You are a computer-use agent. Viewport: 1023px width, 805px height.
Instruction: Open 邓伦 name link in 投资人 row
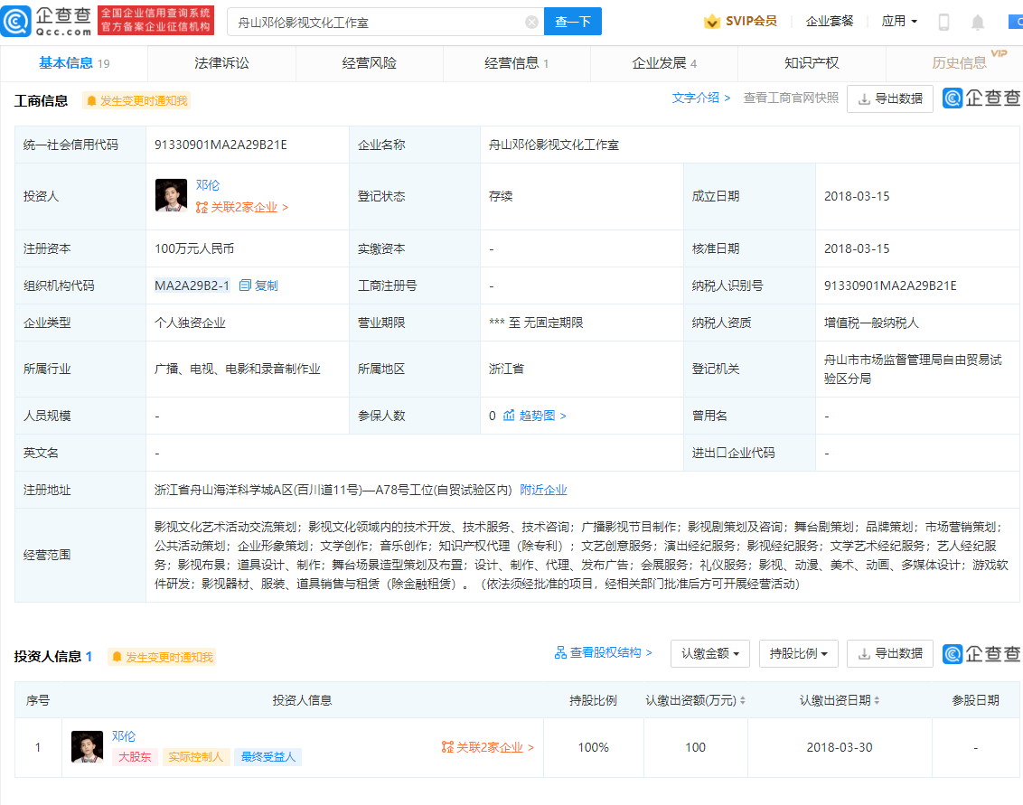[208, 185]
